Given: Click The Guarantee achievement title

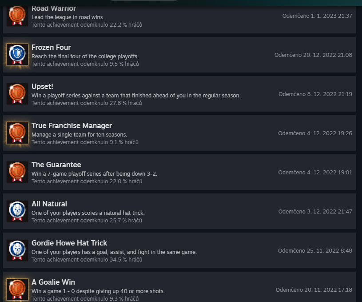Looking at the screenshot, I should pos(56,165).
